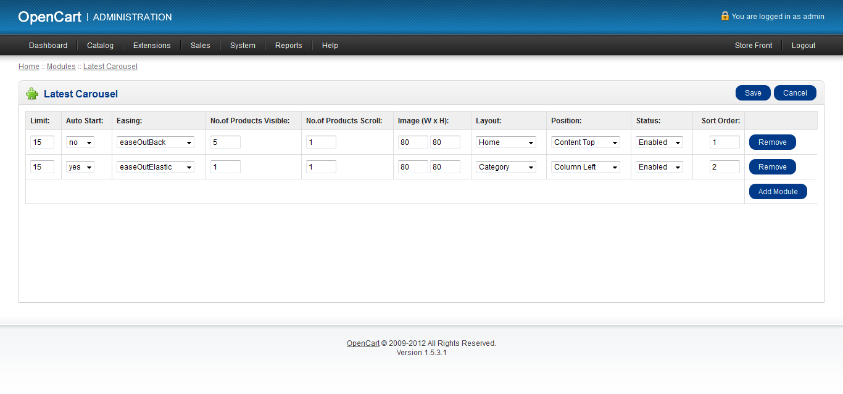Image resolution: width=843 pixels, height=394 pixels.
Task: Click the OpenCart logo in header
Action: (49, 17)
